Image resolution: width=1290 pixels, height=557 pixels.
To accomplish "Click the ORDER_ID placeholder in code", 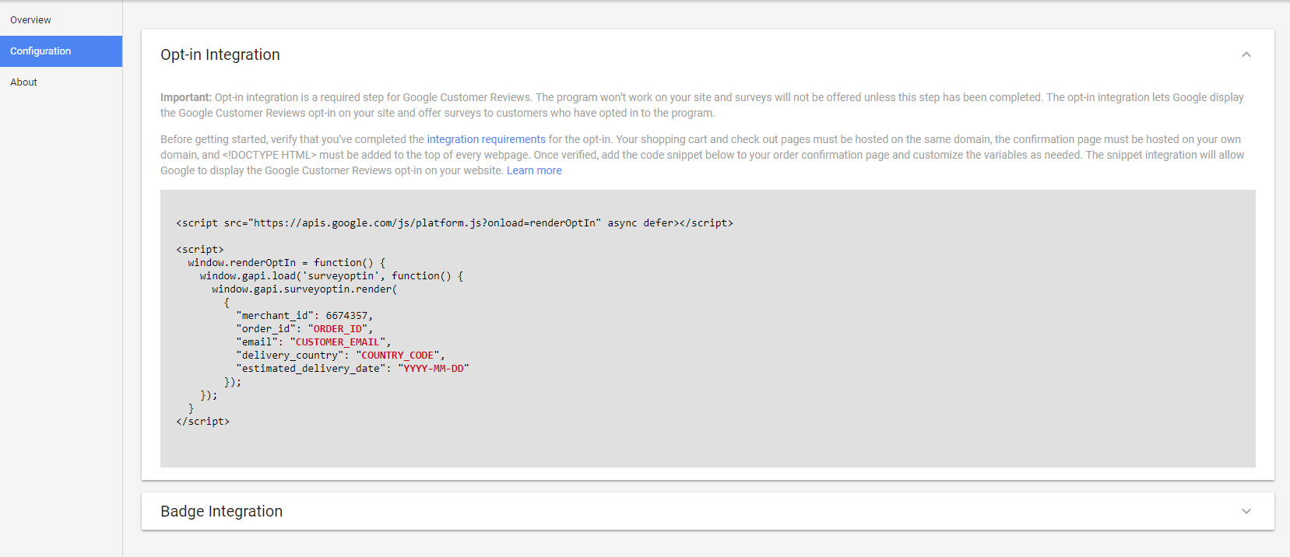I will pos(338,329).
